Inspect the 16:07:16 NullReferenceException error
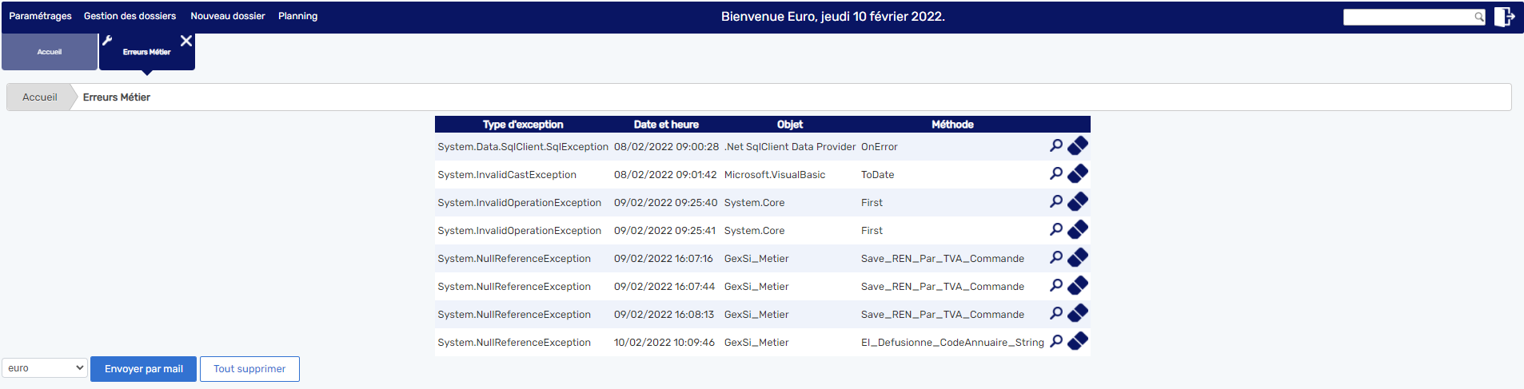The image size is (1524, 389). click(1056, 257)
